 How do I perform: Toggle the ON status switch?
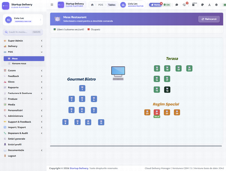pyautogui.click(x=167, y=5)
